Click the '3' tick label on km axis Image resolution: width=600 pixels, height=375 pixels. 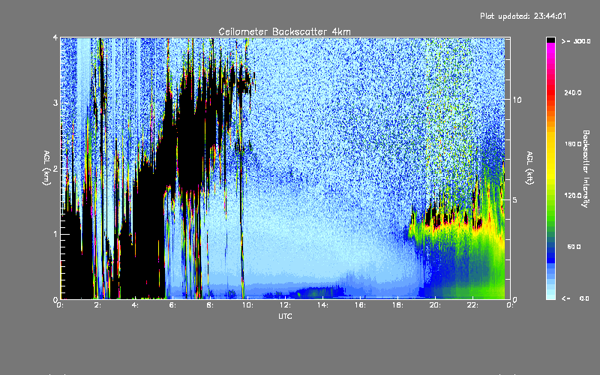(x=55, y=103)
